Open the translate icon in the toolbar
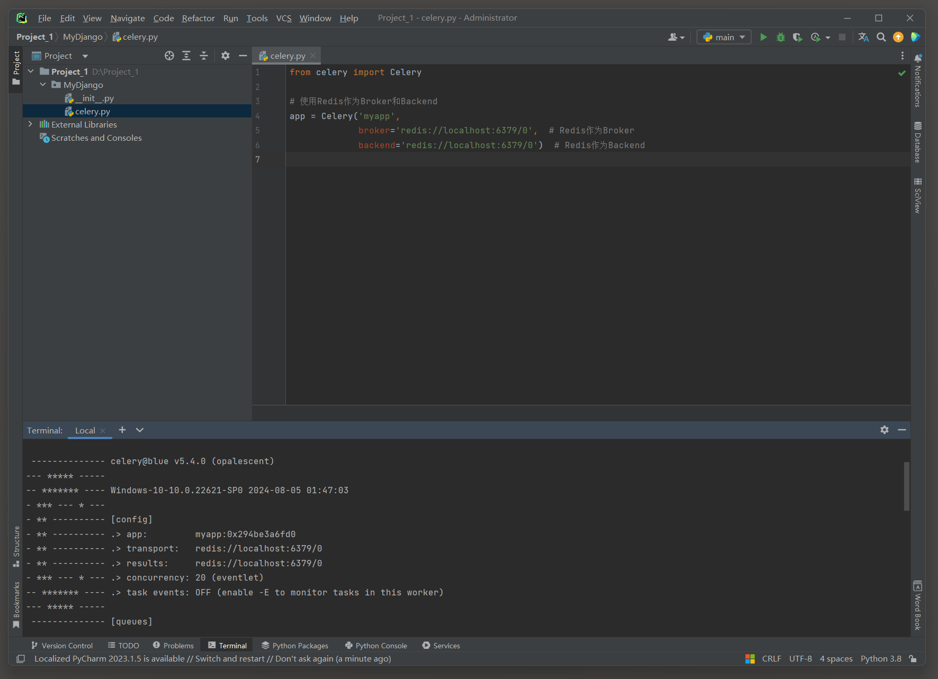This screenshot has height=679, width=938. (863, 37)
